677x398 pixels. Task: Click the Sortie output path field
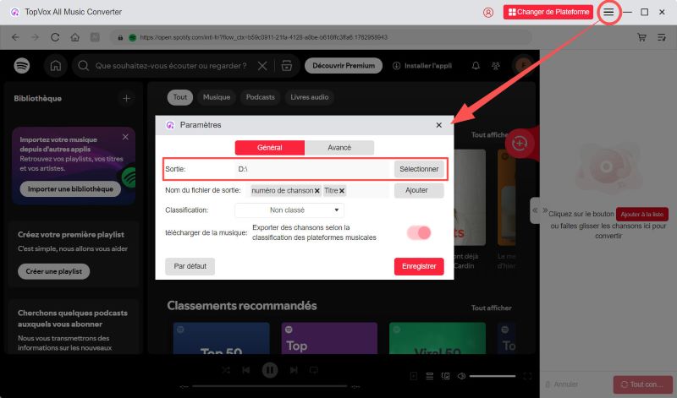(311, 169)
